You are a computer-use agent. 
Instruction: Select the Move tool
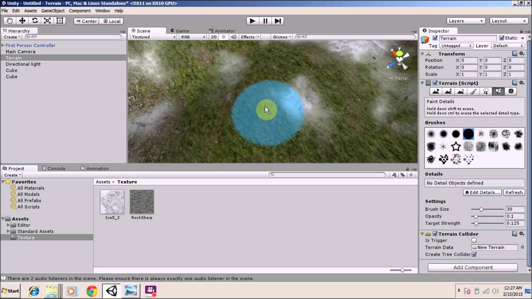click(x=22, y=21)
